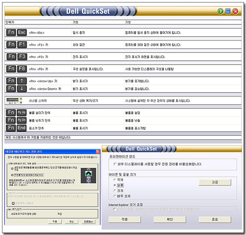Click the <Fn> <F3> 키 label
Screen dimensions: 246x235
tap(39, 57)
